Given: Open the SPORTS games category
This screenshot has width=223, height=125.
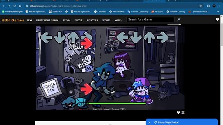Looking at the screenshot, I should point(106,20).
